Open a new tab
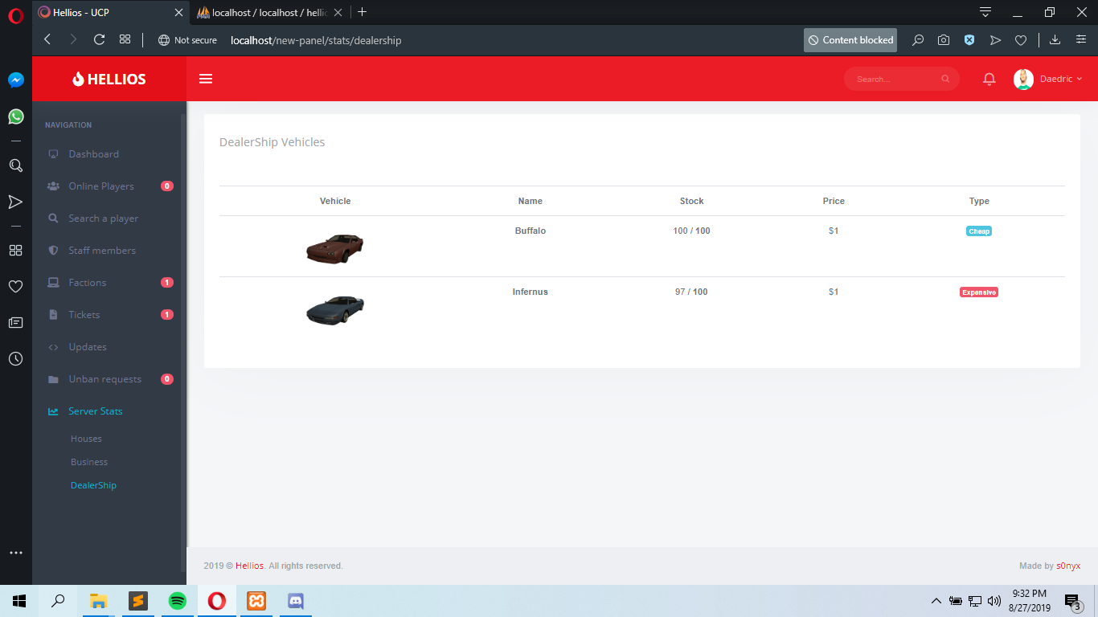 coord(362,12)
